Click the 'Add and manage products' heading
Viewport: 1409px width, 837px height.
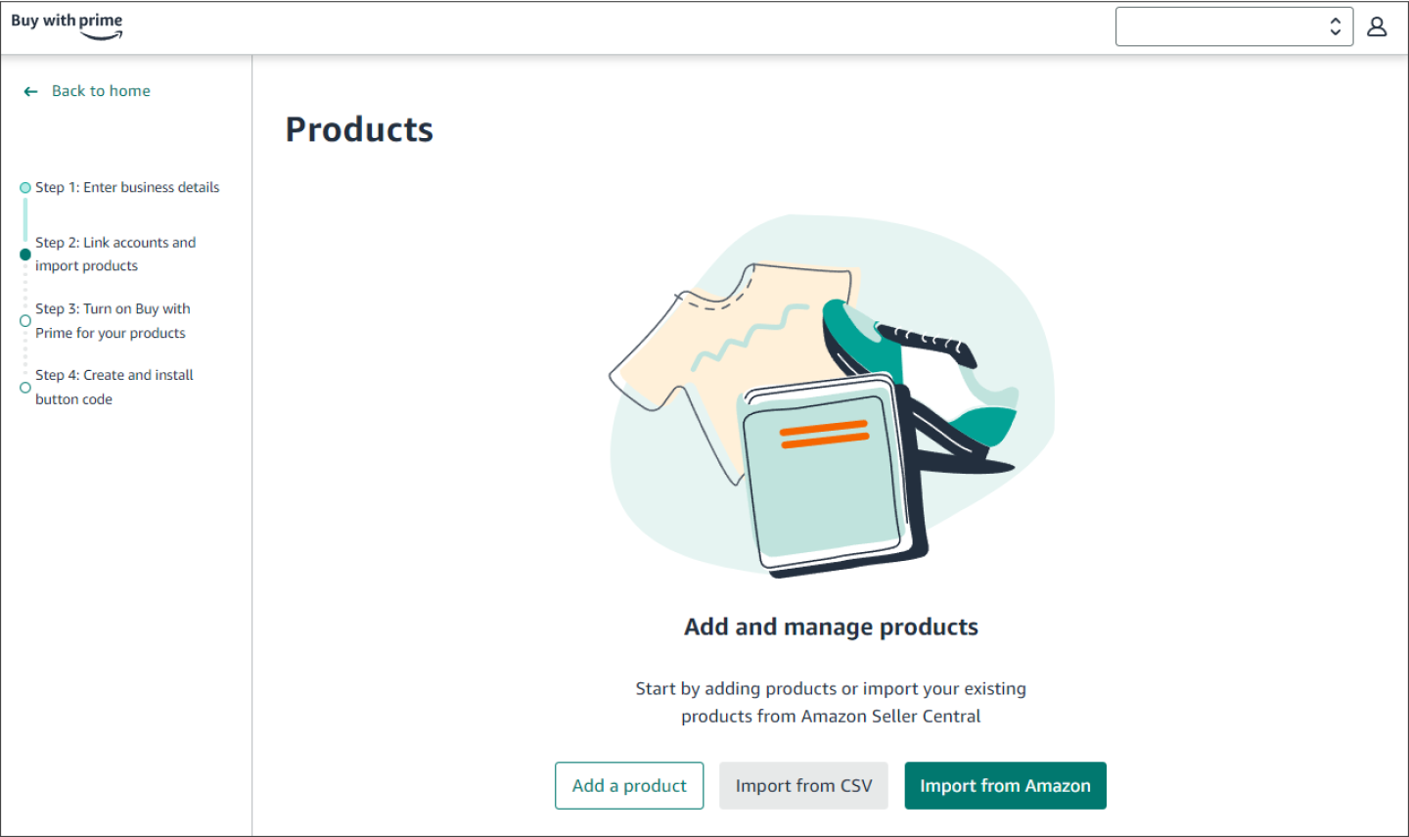831,627
